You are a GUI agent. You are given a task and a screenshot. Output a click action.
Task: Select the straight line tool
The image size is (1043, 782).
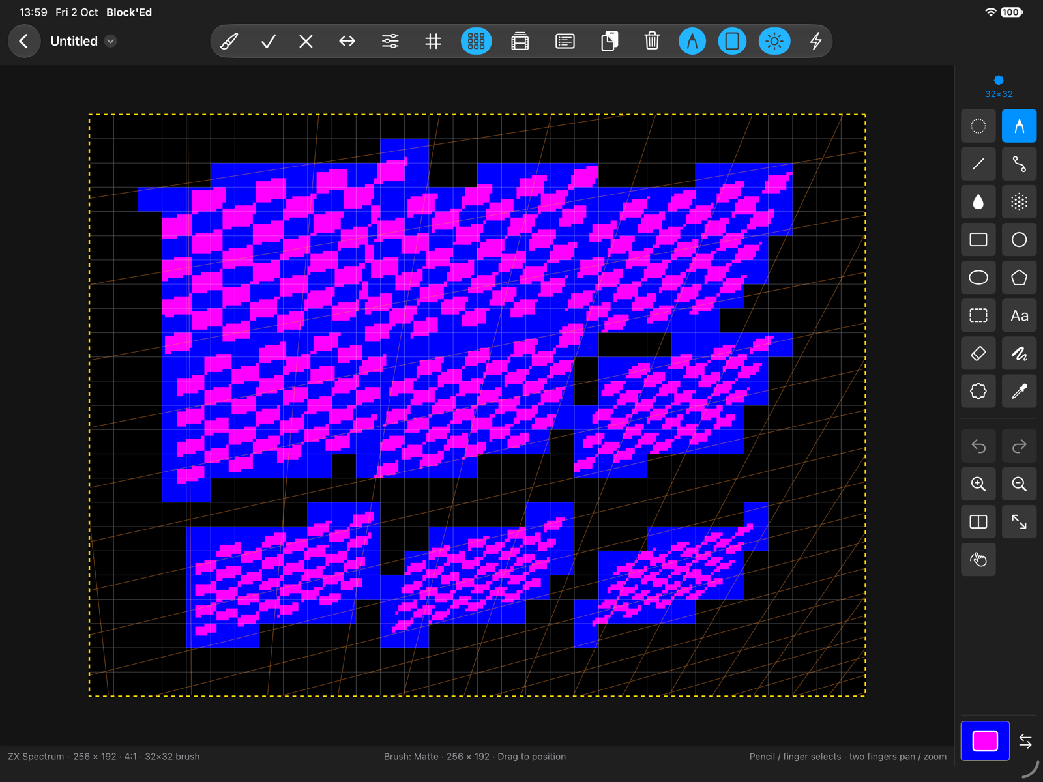tap(978, 164)
